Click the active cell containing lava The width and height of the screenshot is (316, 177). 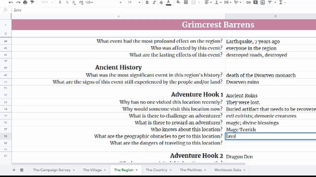271,136
